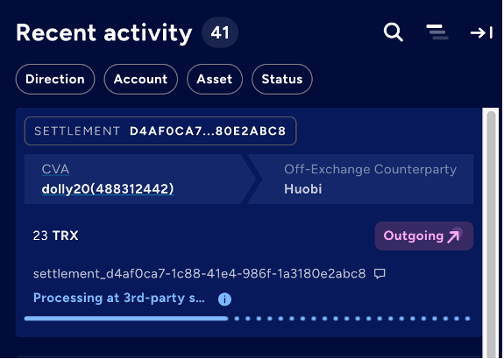The height and width of the screenshot is (359, 504).
Task: Click the 41 activity count badge
Action: tap(220, 32)
